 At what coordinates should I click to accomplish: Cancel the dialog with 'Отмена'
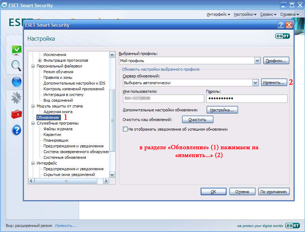coord(242,191)
